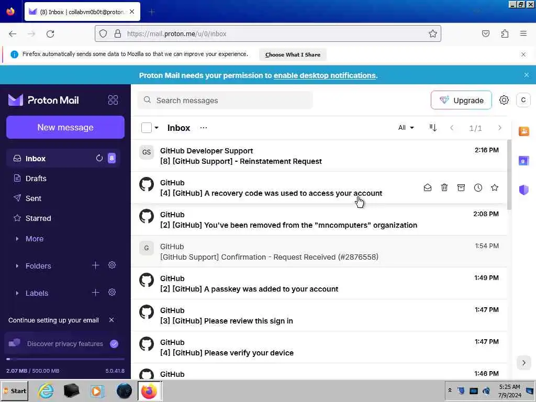Switch to the Inbox browser tab
This screenshot has width=536, height=402.
[82, 12]
